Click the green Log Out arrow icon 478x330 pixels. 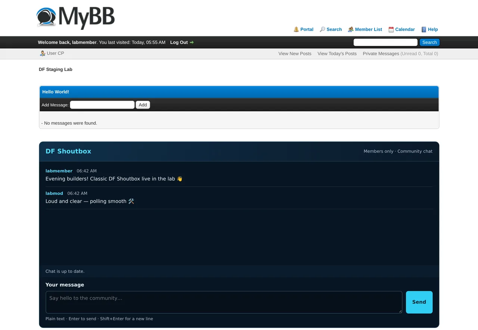(x=192, y=43)
